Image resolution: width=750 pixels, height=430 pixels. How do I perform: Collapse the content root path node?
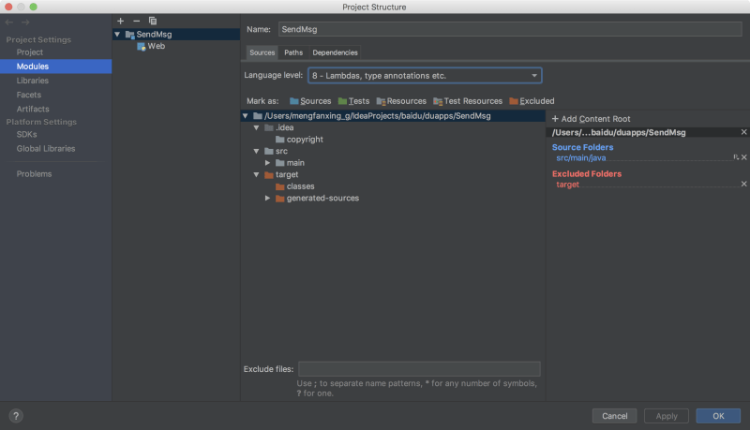(246, 116)
